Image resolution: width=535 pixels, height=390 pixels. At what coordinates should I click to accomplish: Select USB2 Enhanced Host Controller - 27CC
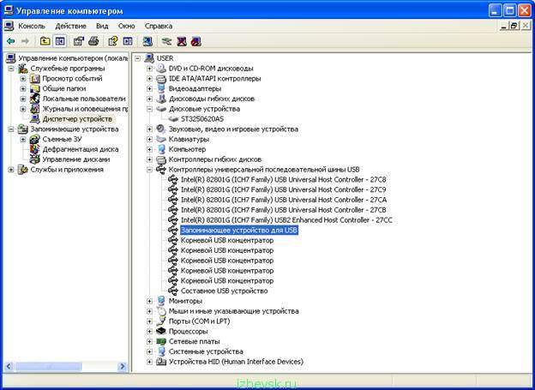coord(286,220)
